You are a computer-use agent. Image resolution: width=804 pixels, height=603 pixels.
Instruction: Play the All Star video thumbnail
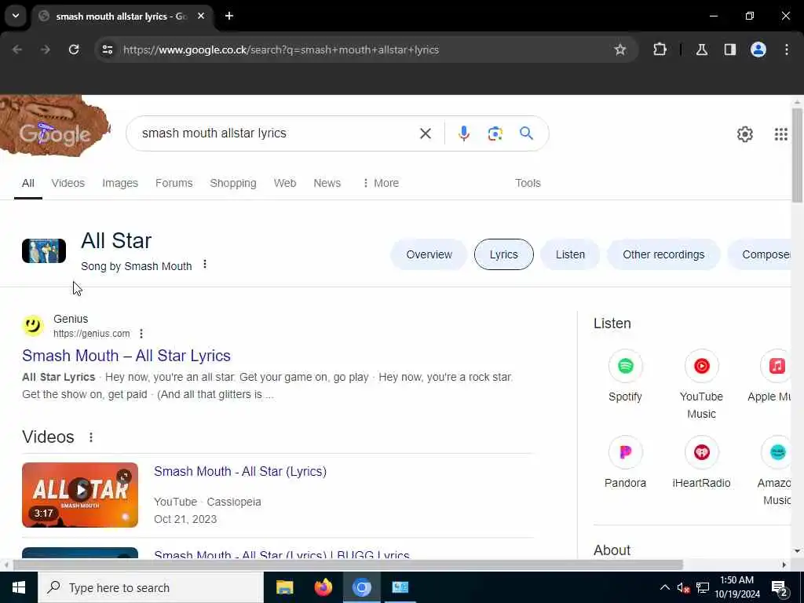[80, 495]
